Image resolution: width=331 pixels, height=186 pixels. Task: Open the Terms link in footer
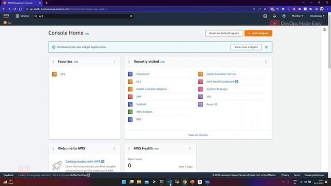296,175
